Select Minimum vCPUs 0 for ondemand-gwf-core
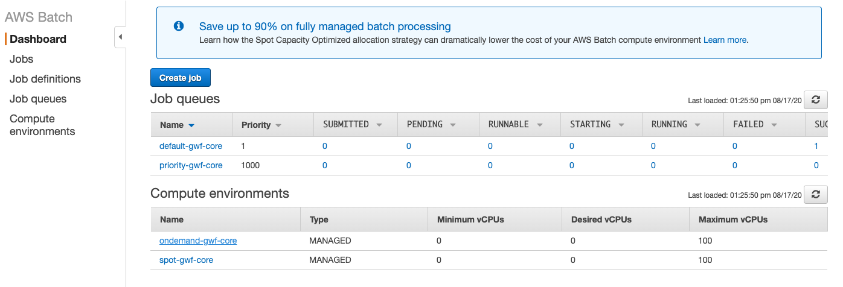Screen dimensions: 843x287 (x=440, y=241)
